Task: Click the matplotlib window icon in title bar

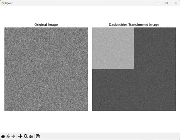Action: point(3,3)
